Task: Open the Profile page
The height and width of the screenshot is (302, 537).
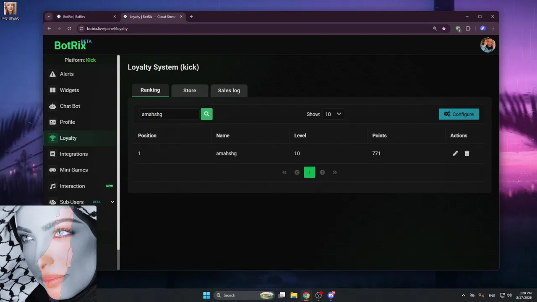Action: 80,122
